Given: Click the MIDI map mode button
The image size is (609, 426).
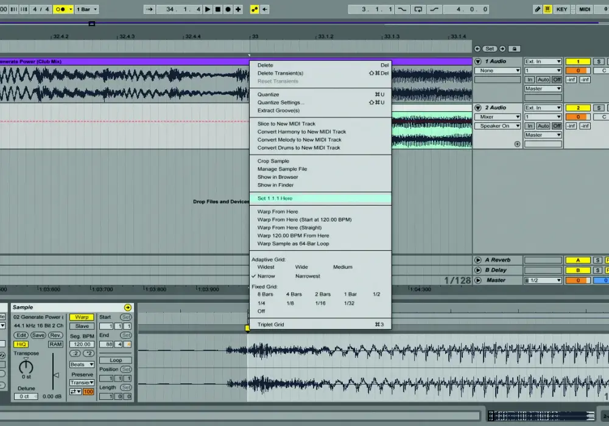Looking at the screenshot, I should [585, 9].
